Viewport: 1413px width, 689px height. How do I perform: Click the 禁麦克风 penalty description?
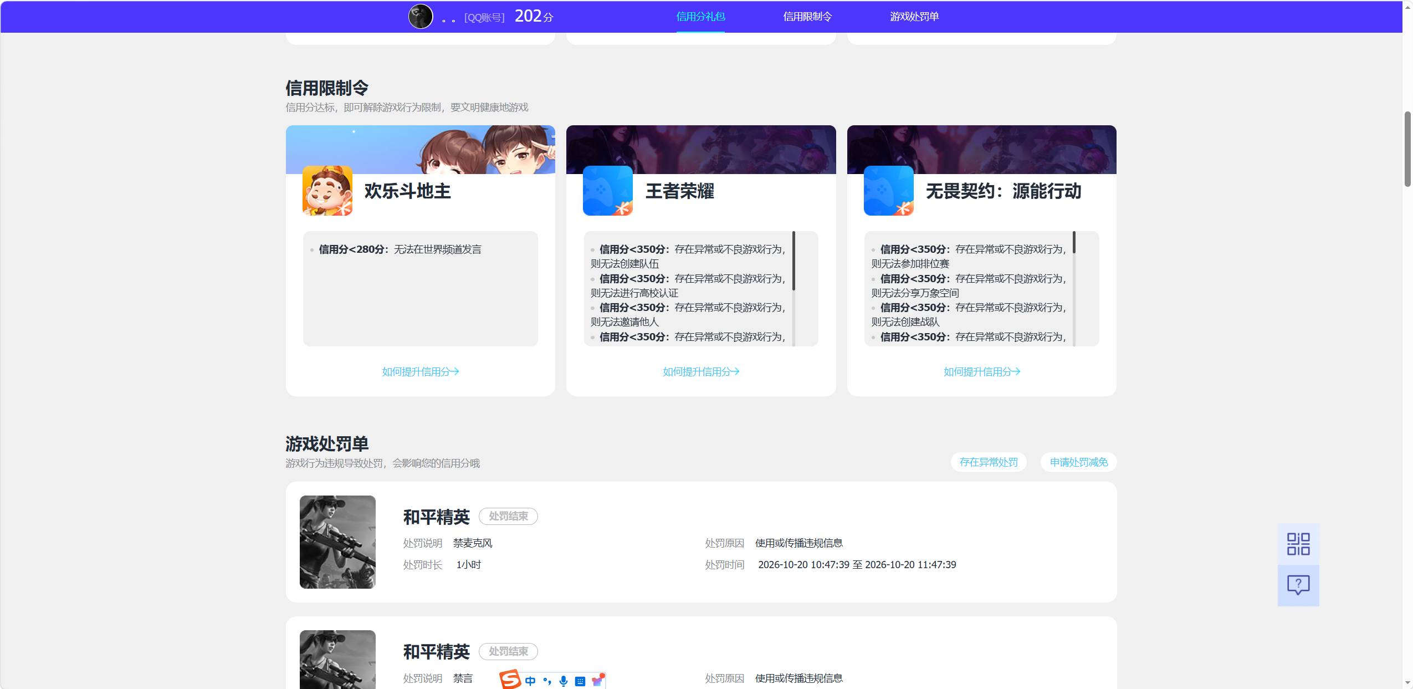(x=473, y=543)
